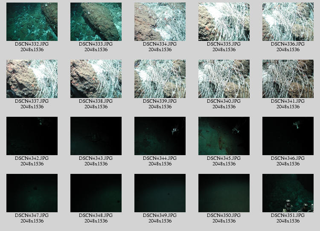
Task: Click the DSCN4333.JPG rock thumbnail
Action: point(96,22)
